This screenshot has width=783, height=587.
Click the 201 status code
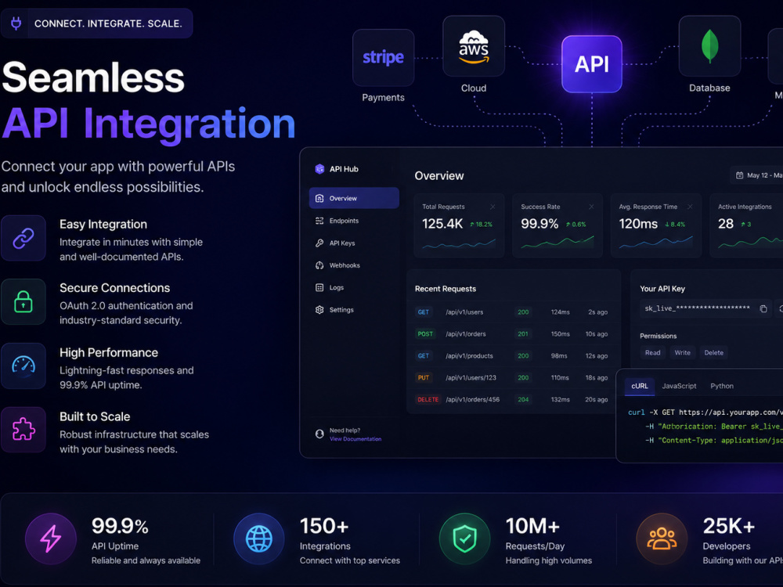coord(523,334)
